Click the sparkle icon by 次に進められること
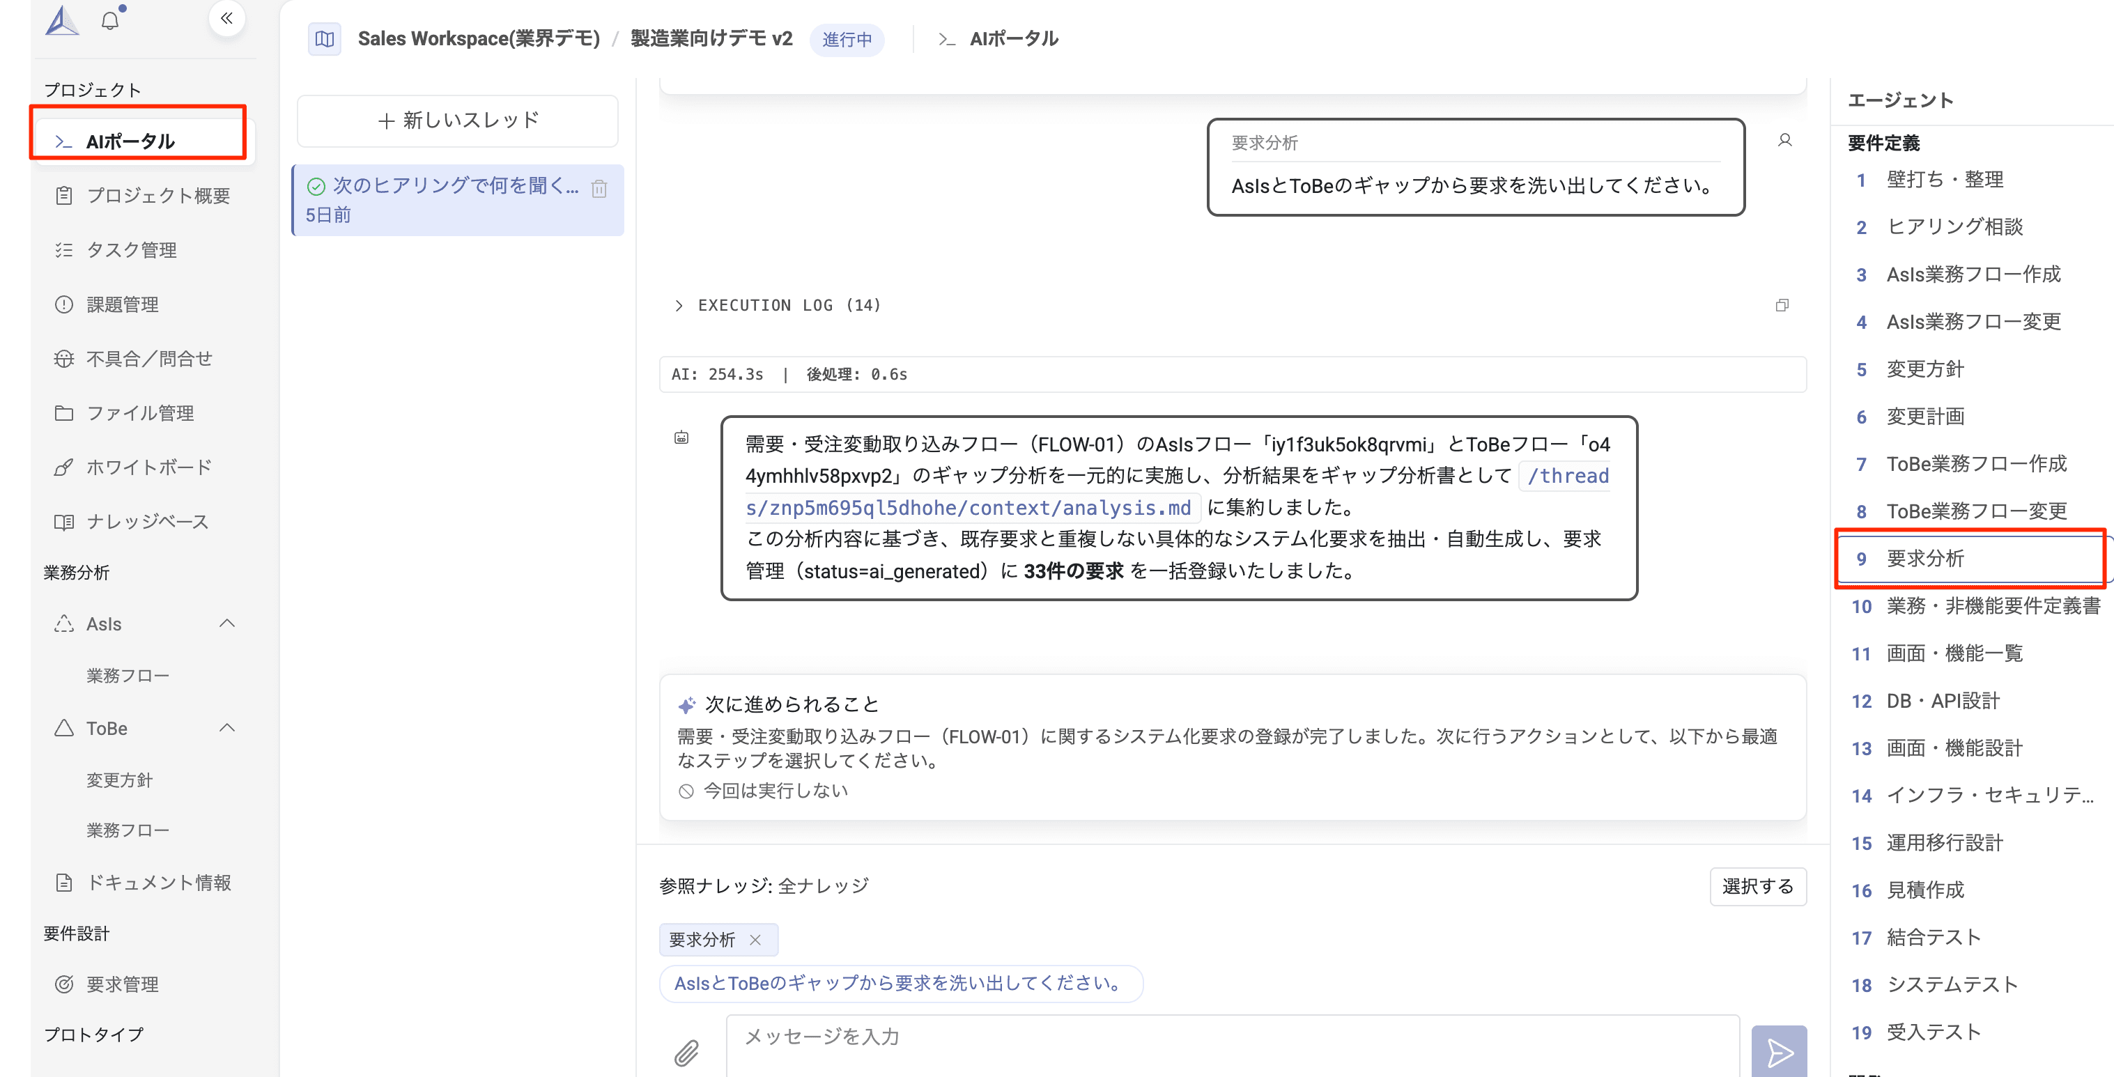Screen dimensions: 2114x1077 (687, 704)
